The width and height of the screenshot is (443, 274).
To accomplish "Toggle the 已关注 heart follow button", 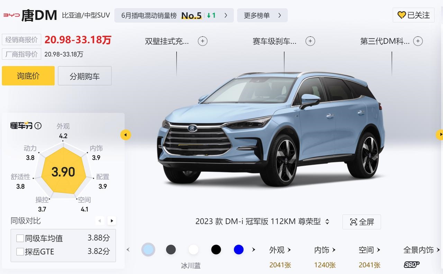I will [414, 15].
